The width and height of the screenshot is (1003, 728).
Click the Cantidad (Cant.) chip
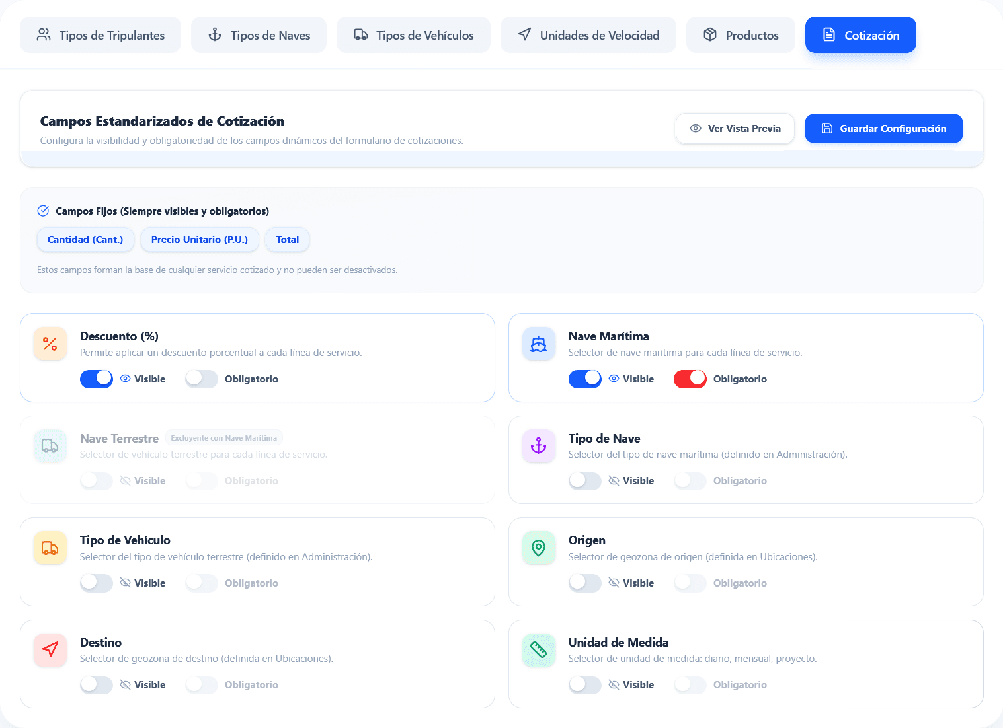[85, 240]
